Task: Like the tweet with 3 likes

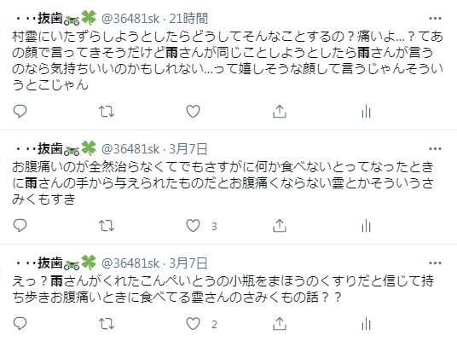Action: 193,226
